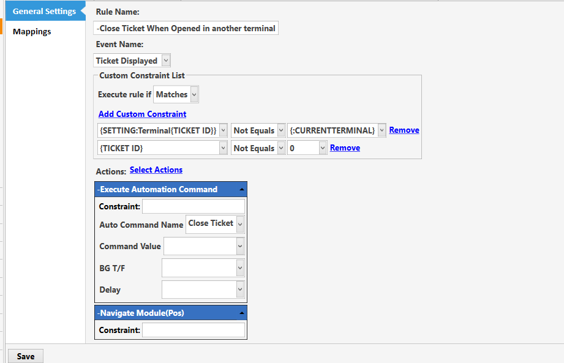Viewport: 564px width, 363px height.
Task: Click the Add Custom Constraint link
Action: pyautogui.click(x=143, y=114)
